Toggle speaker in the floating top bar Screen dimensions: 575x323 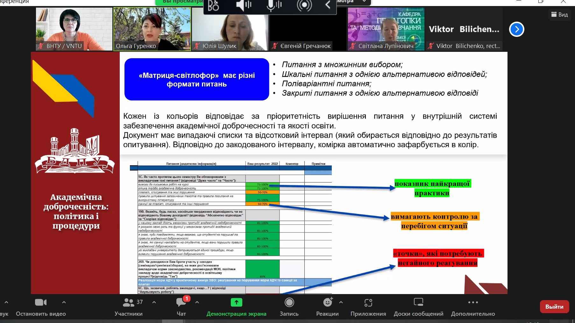[x=244, y=5]
